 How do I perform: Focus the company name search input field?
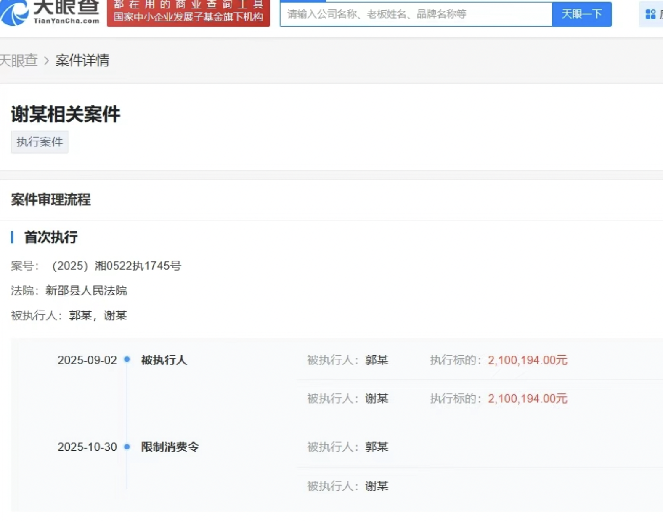click(x=416, y=14)
